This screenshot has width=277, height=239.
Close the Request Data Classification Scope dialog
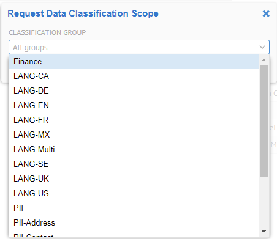(266, 13)
